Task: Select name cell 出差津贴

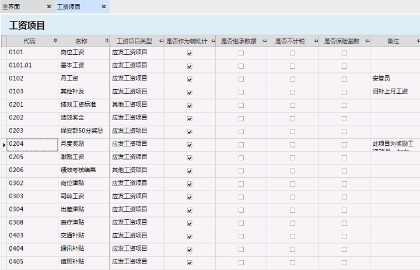Action: 83,211
